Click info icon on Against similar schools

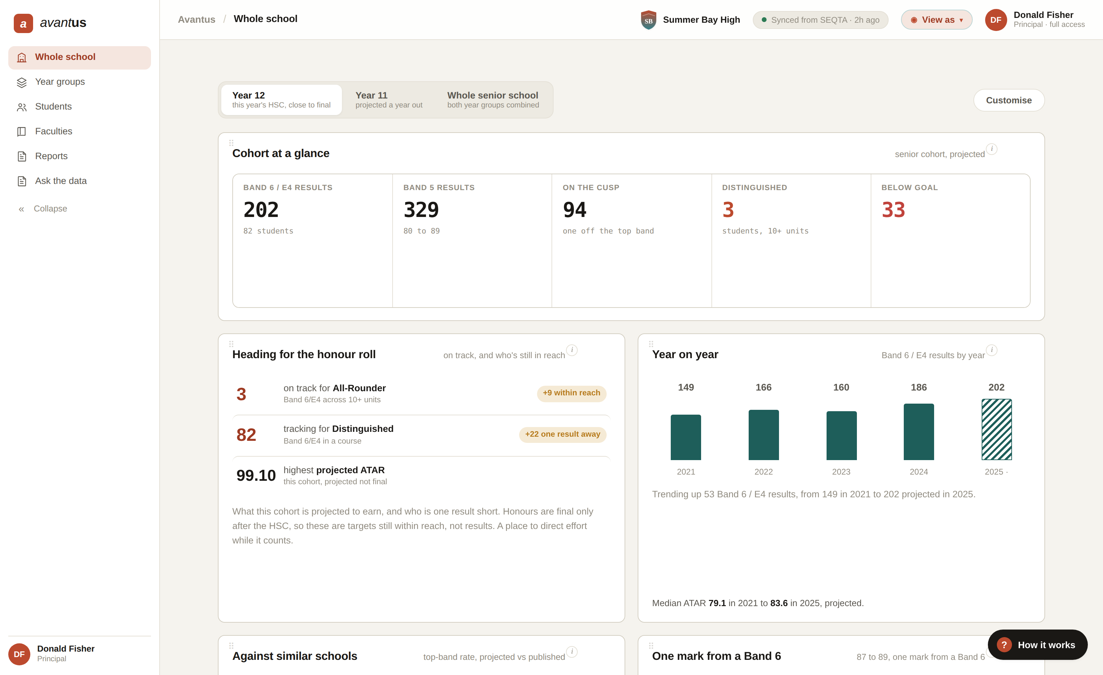point(571,652)
